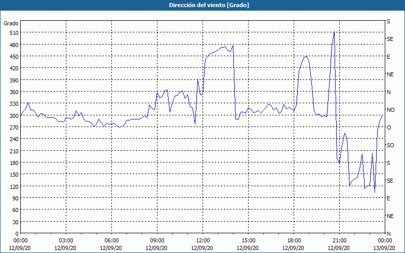405x253 pixels.
Task: Click the "NO" compass label on the right axis
Action: point(390,110)
